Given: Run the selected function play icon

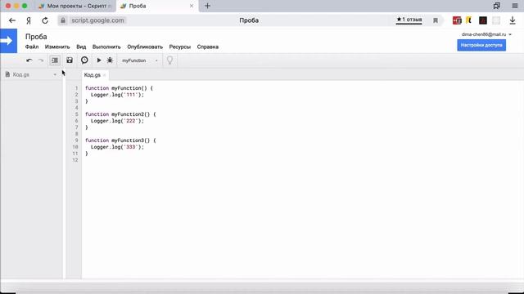Looking at the screenshot, I should (x=99, y=60).
